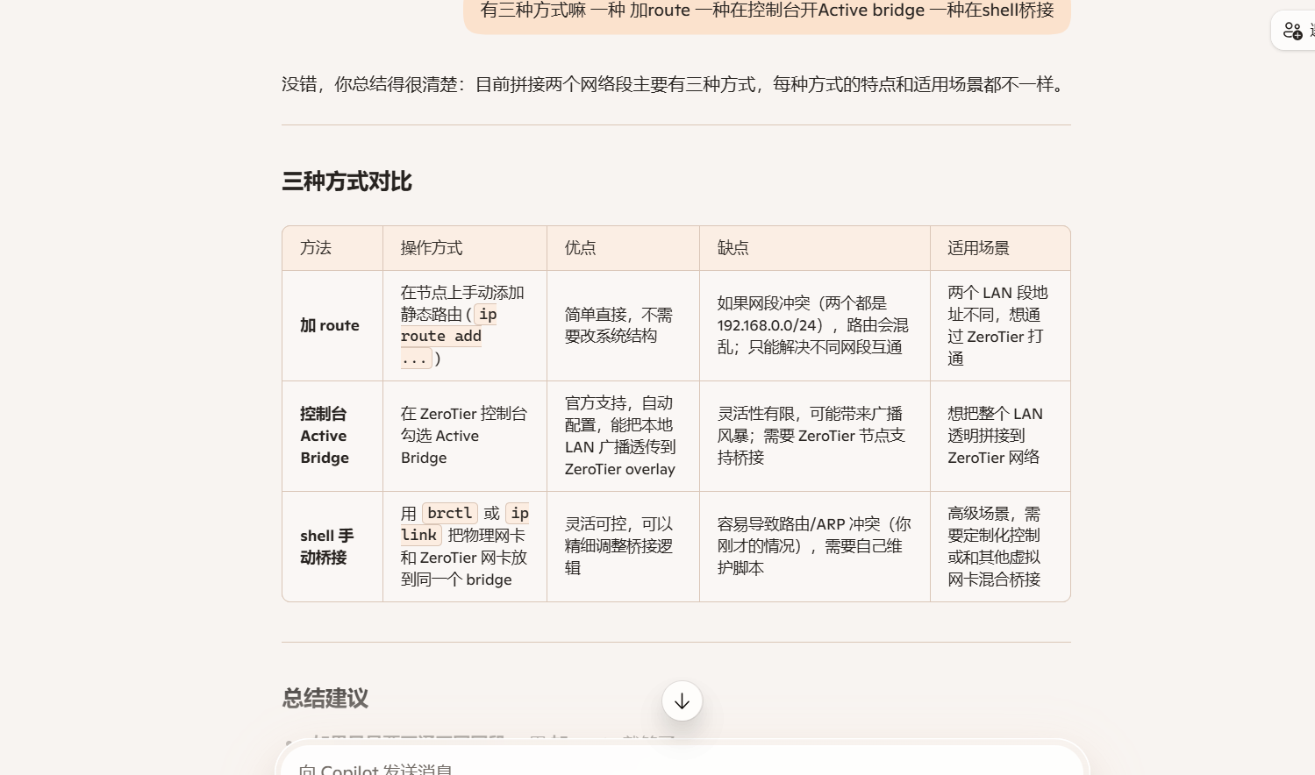Click the 适用场景 column header
1315x775 pixels.
(978, 248)
